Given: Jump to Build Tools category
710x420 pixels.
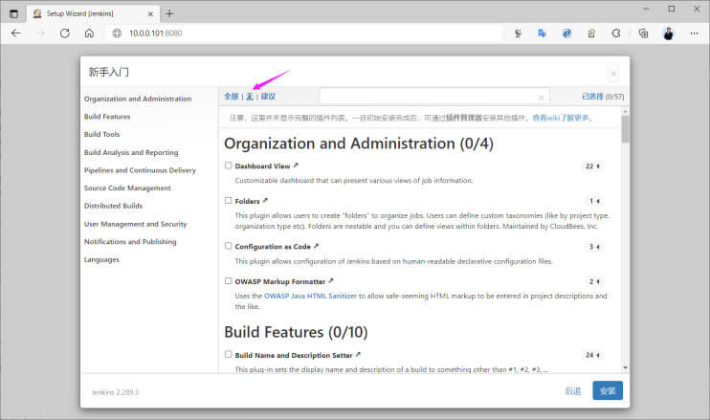Looking at the screenshot, I should (101, 134).
